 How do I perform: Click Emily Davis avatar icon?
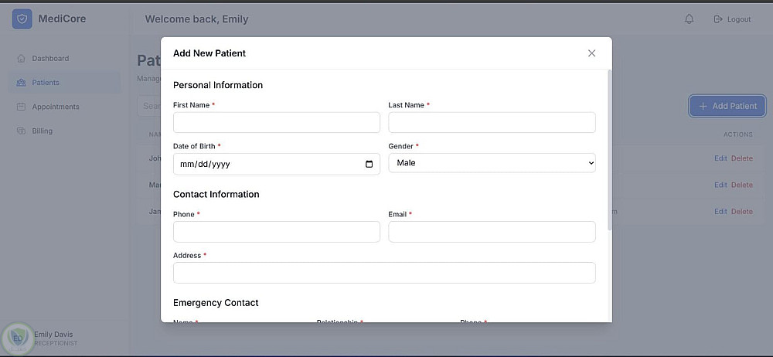pos(16,338)
